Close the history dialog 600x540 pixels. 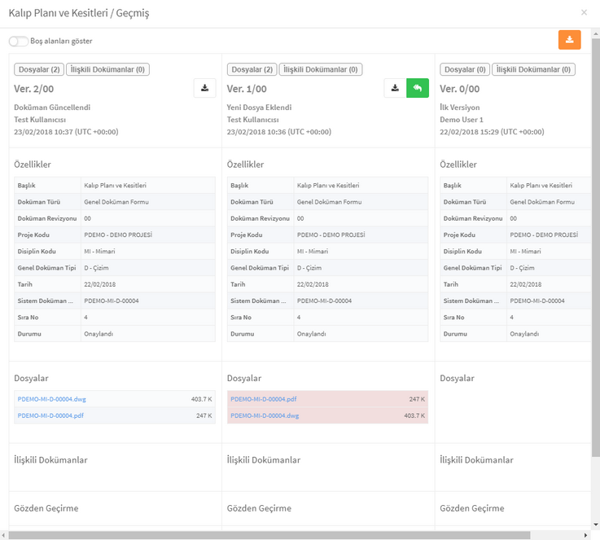tap(584, 12)
